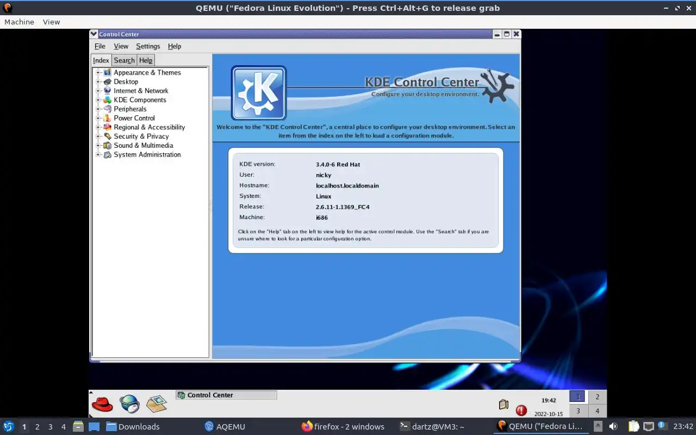Switch to the Index tab

[x=101, y=60]
